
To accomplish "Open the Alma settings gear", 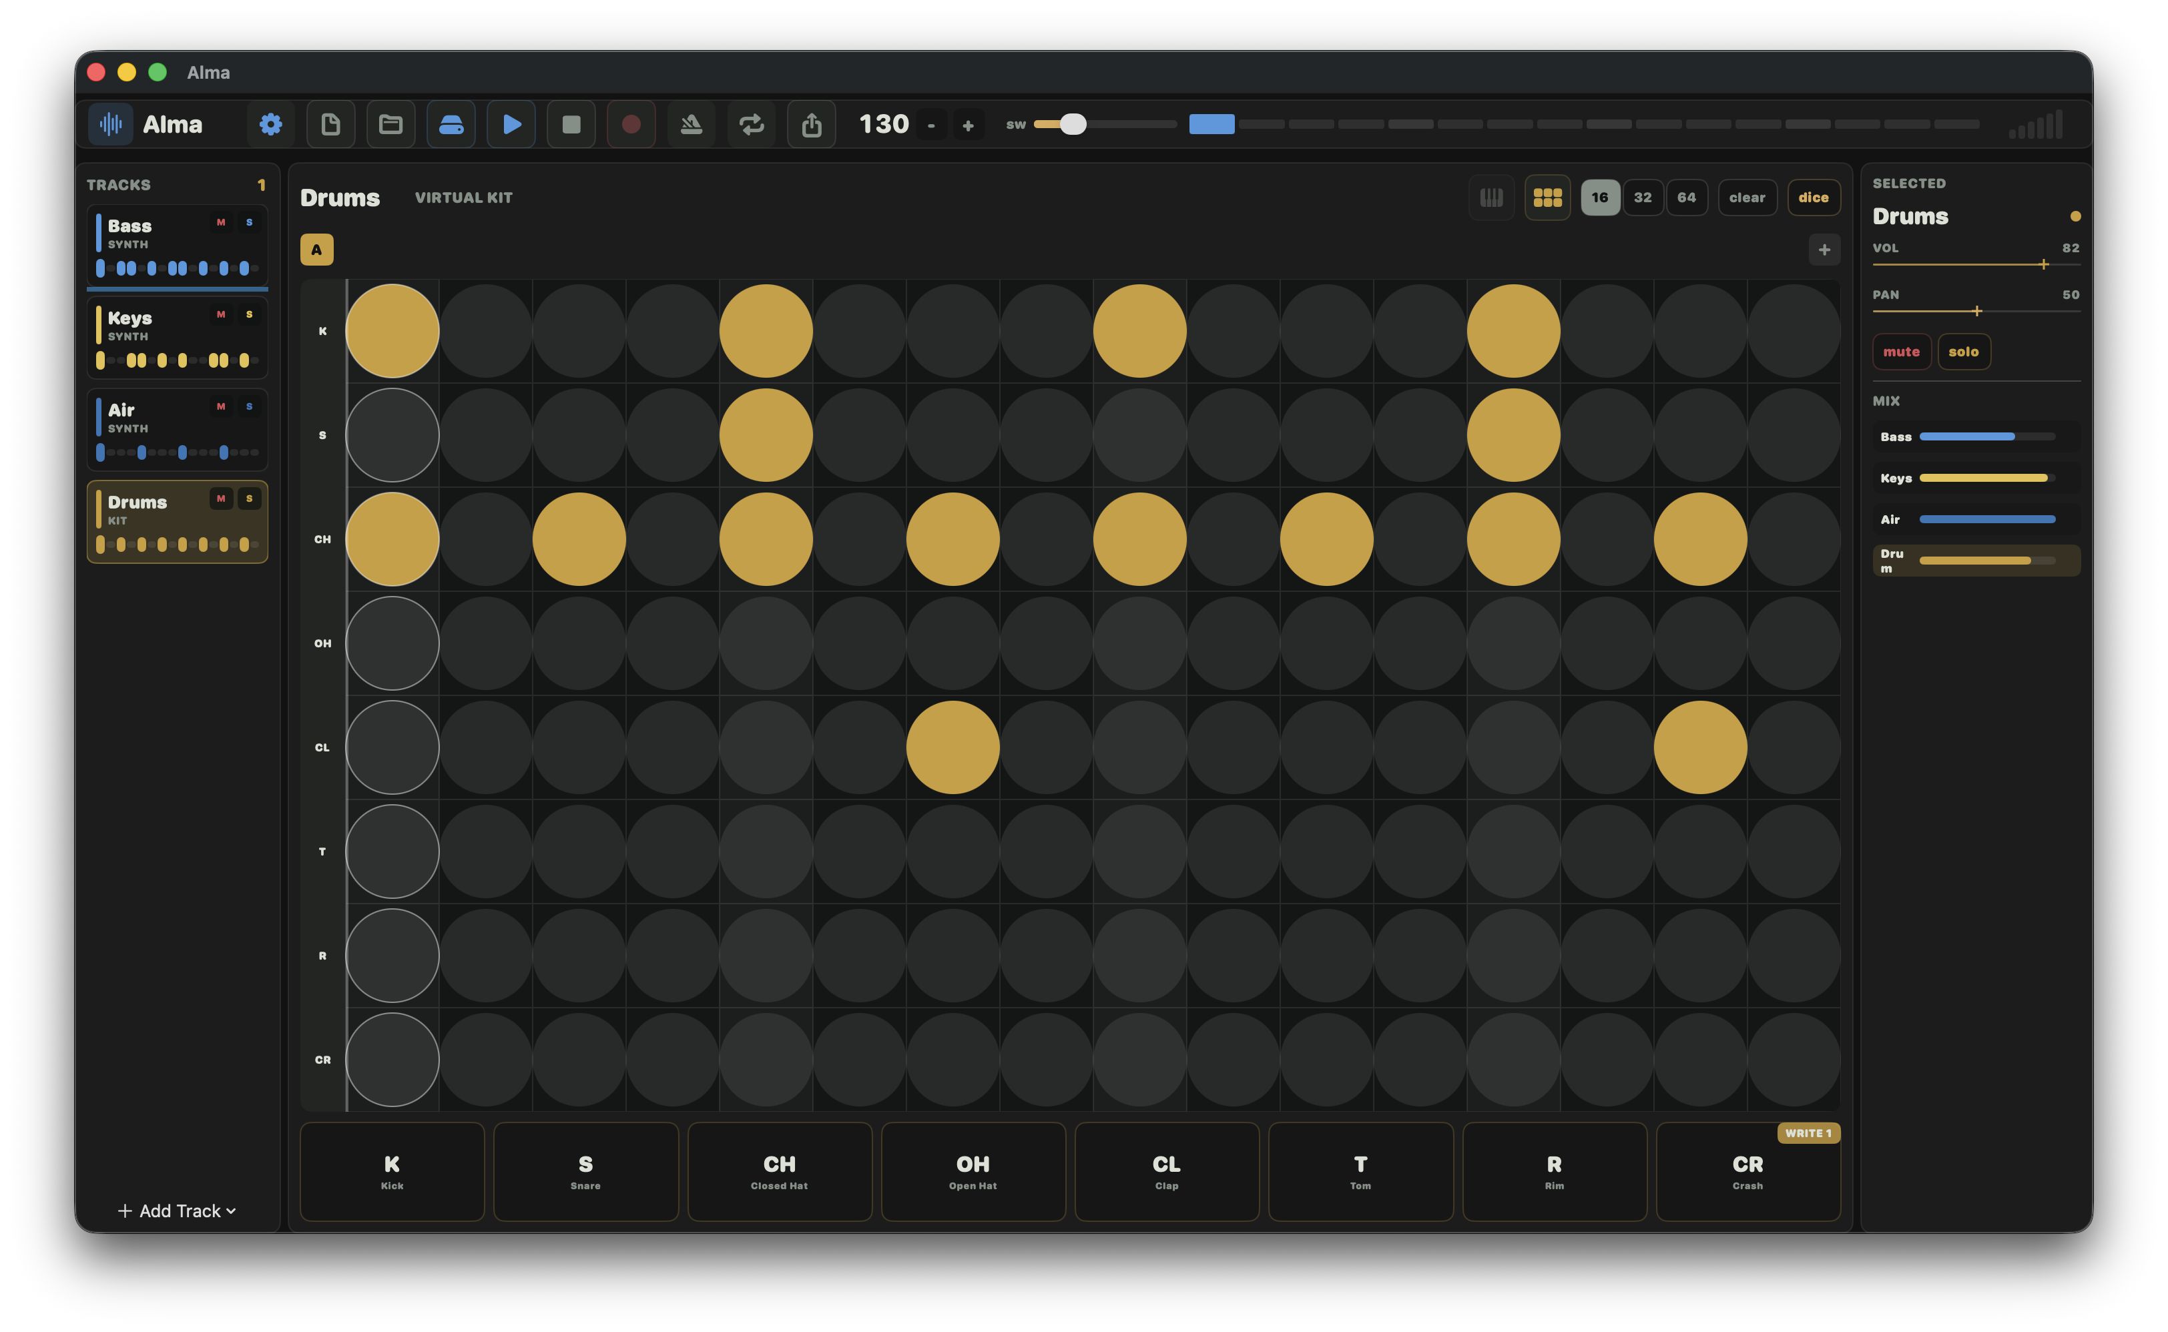I will coord(270,124).
